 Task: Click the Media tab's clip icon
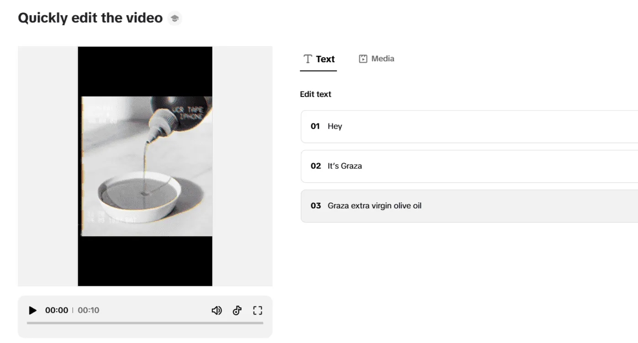click(x=363, y=59)
